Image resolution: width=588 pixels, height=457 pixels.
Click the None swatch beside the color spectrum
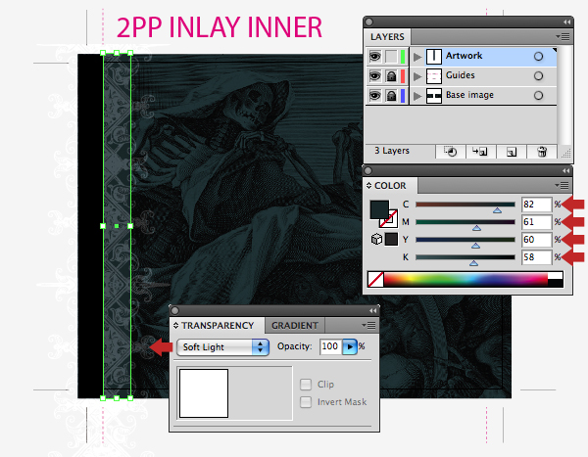point(375,280)
